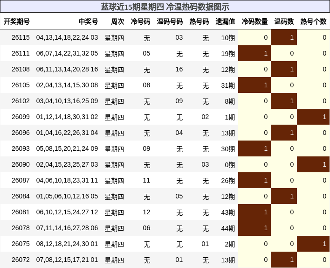Select cold number 08 in row 26105
The image size is (330, 268).
click(x=146, y=85)
